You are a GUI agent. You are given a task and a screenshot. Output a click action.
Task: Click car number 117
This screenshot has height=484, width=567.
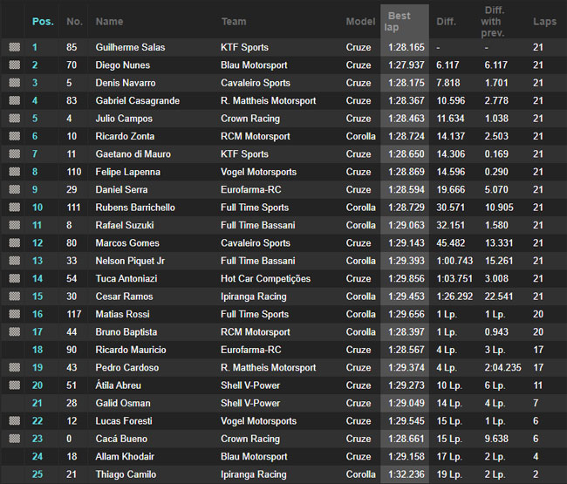click(x=74, y=314)
